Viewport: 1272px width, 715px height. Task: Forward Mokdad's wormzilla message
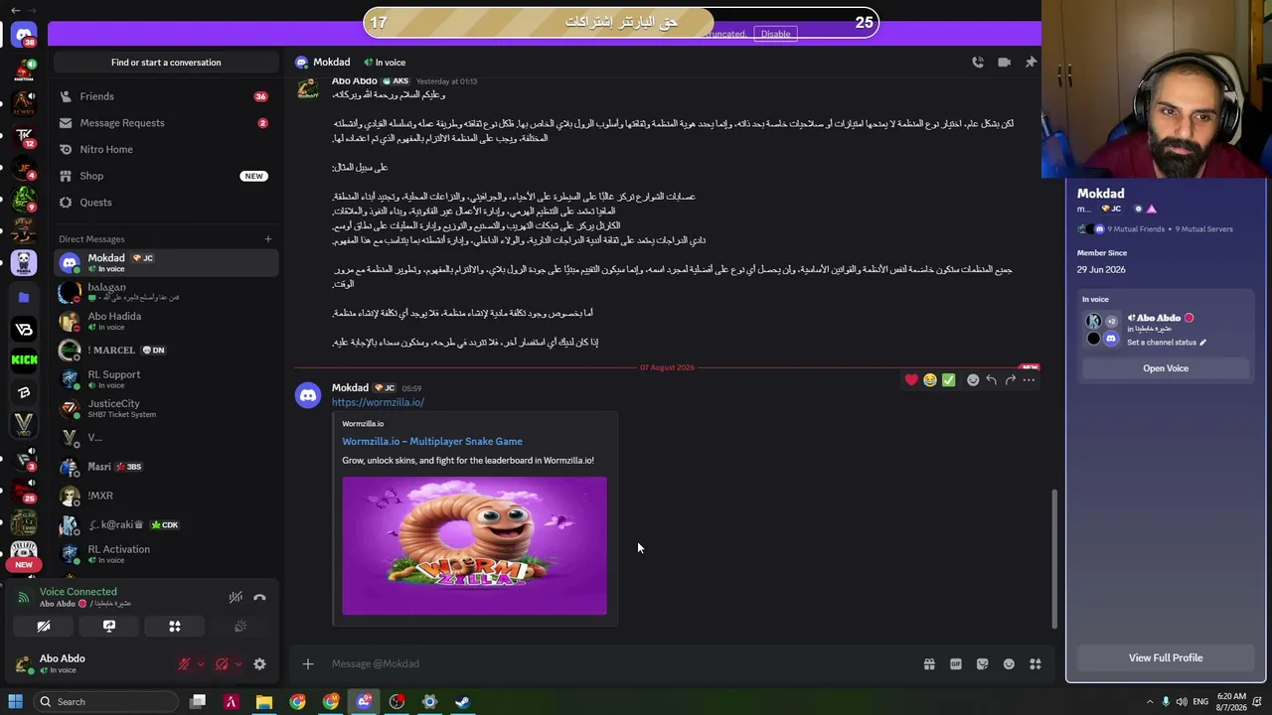[x=1011, y=379]
